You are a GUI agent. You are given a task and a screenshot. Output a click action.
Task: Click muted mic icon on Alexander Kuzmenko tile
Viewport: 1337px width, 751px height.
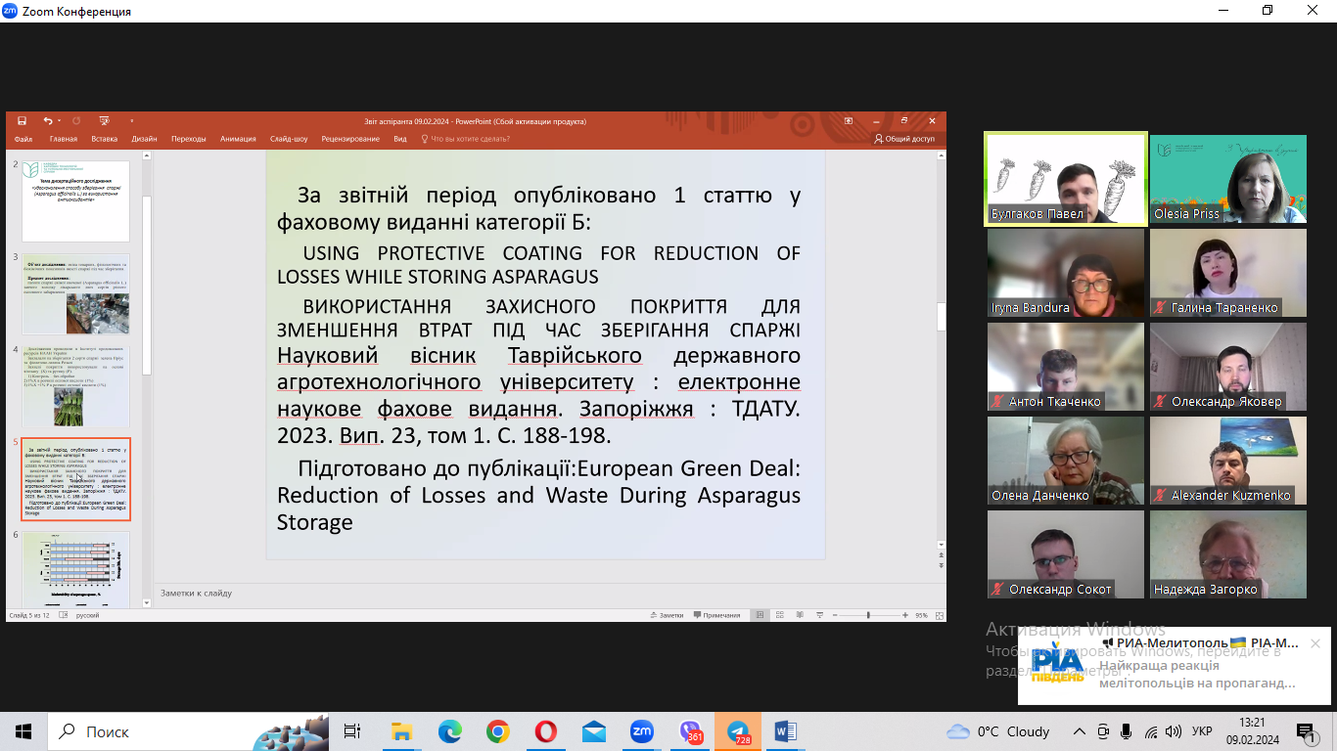pos(1161,496)
